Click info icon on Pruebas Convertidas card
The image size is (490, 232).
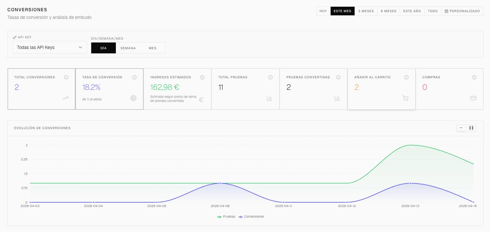[x=338, y=77]
